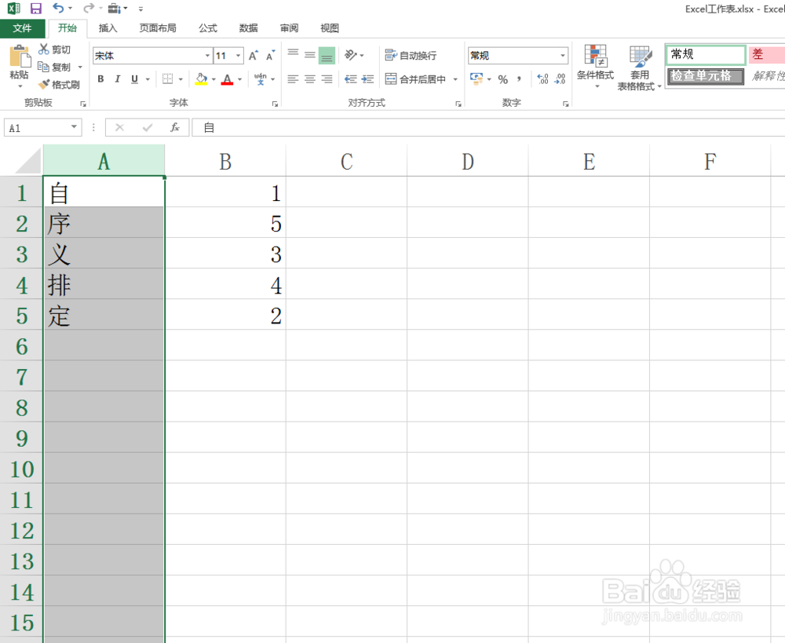Expand the 字体 font dialog launcher
The height and width of the screenshot is (643, 785).
(275, 104)
